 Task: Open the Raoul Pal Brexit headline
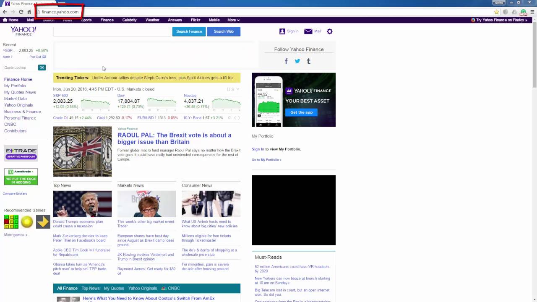(175, 138)
